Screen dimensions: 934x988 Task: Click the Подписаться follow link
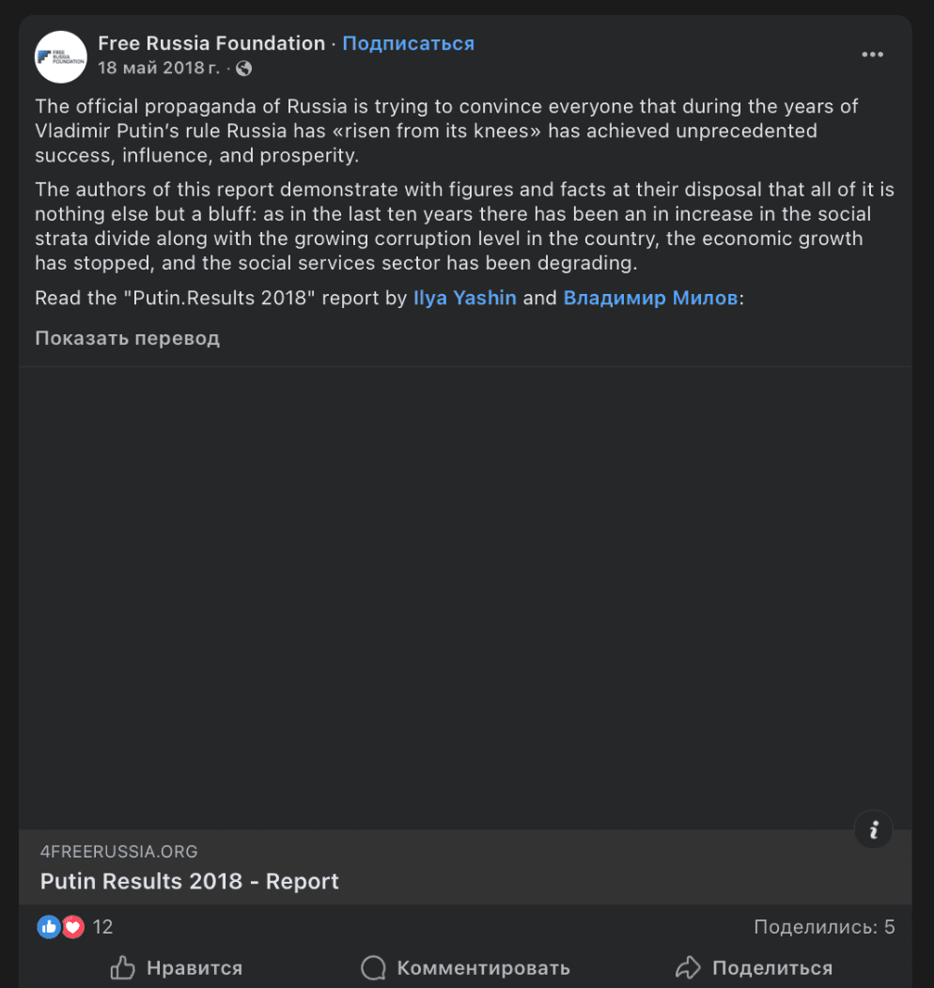point(408,43)
